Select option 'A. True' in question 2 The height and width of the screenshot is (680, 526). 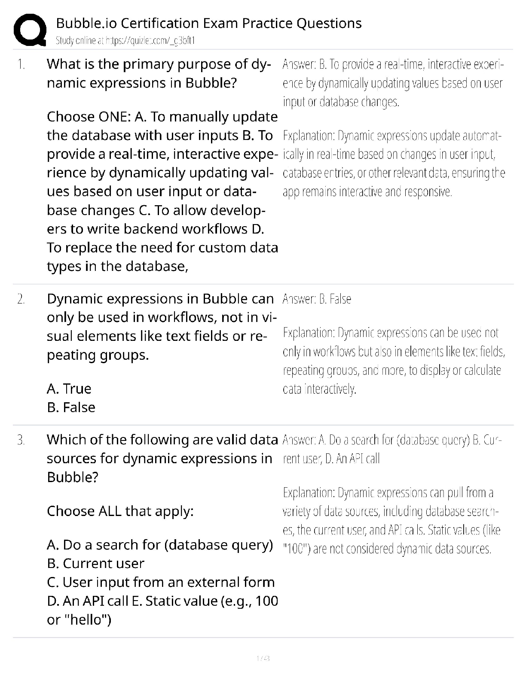click(x=69, y=389)
